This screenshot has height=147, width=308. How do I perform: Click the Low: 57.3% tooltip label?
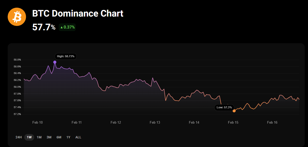[224, 107]
